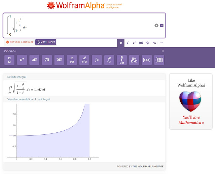Insert the first derivative template

pyautogui.click(x=72, y=60)
